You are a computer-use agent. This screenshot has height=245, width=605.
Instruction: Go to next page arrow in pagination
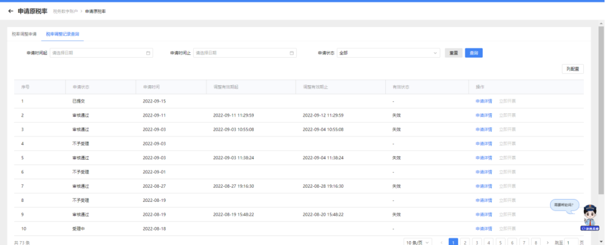(x=547, y=242)
